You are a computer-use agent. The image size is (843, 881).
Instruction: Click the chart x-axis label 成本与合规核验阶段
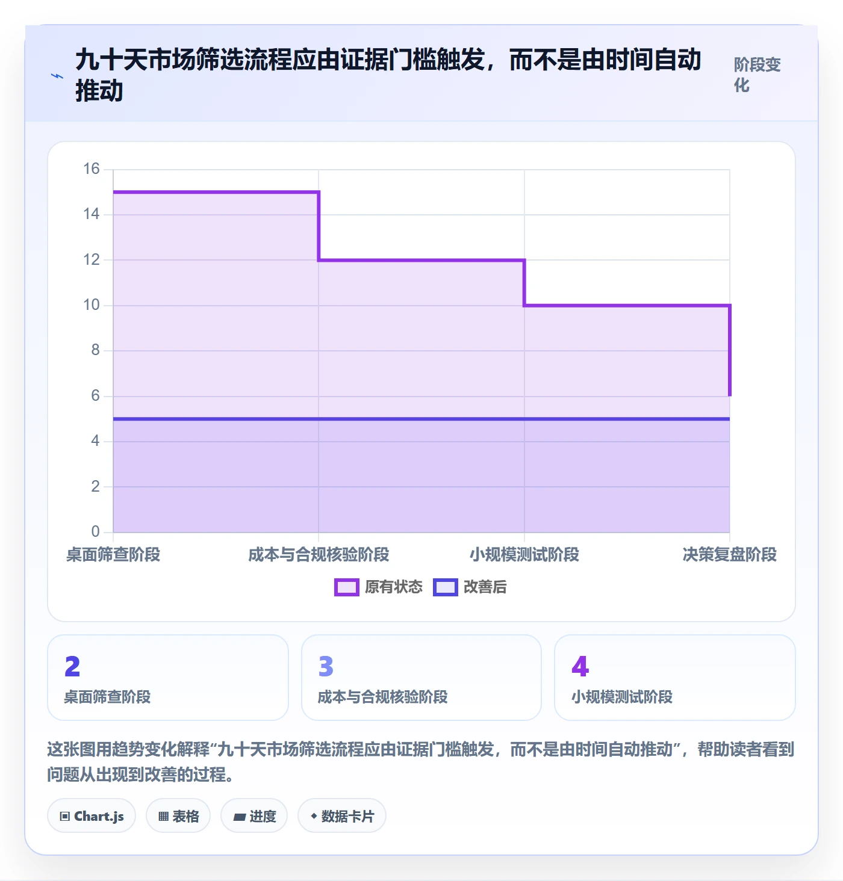tap(319, 554)
